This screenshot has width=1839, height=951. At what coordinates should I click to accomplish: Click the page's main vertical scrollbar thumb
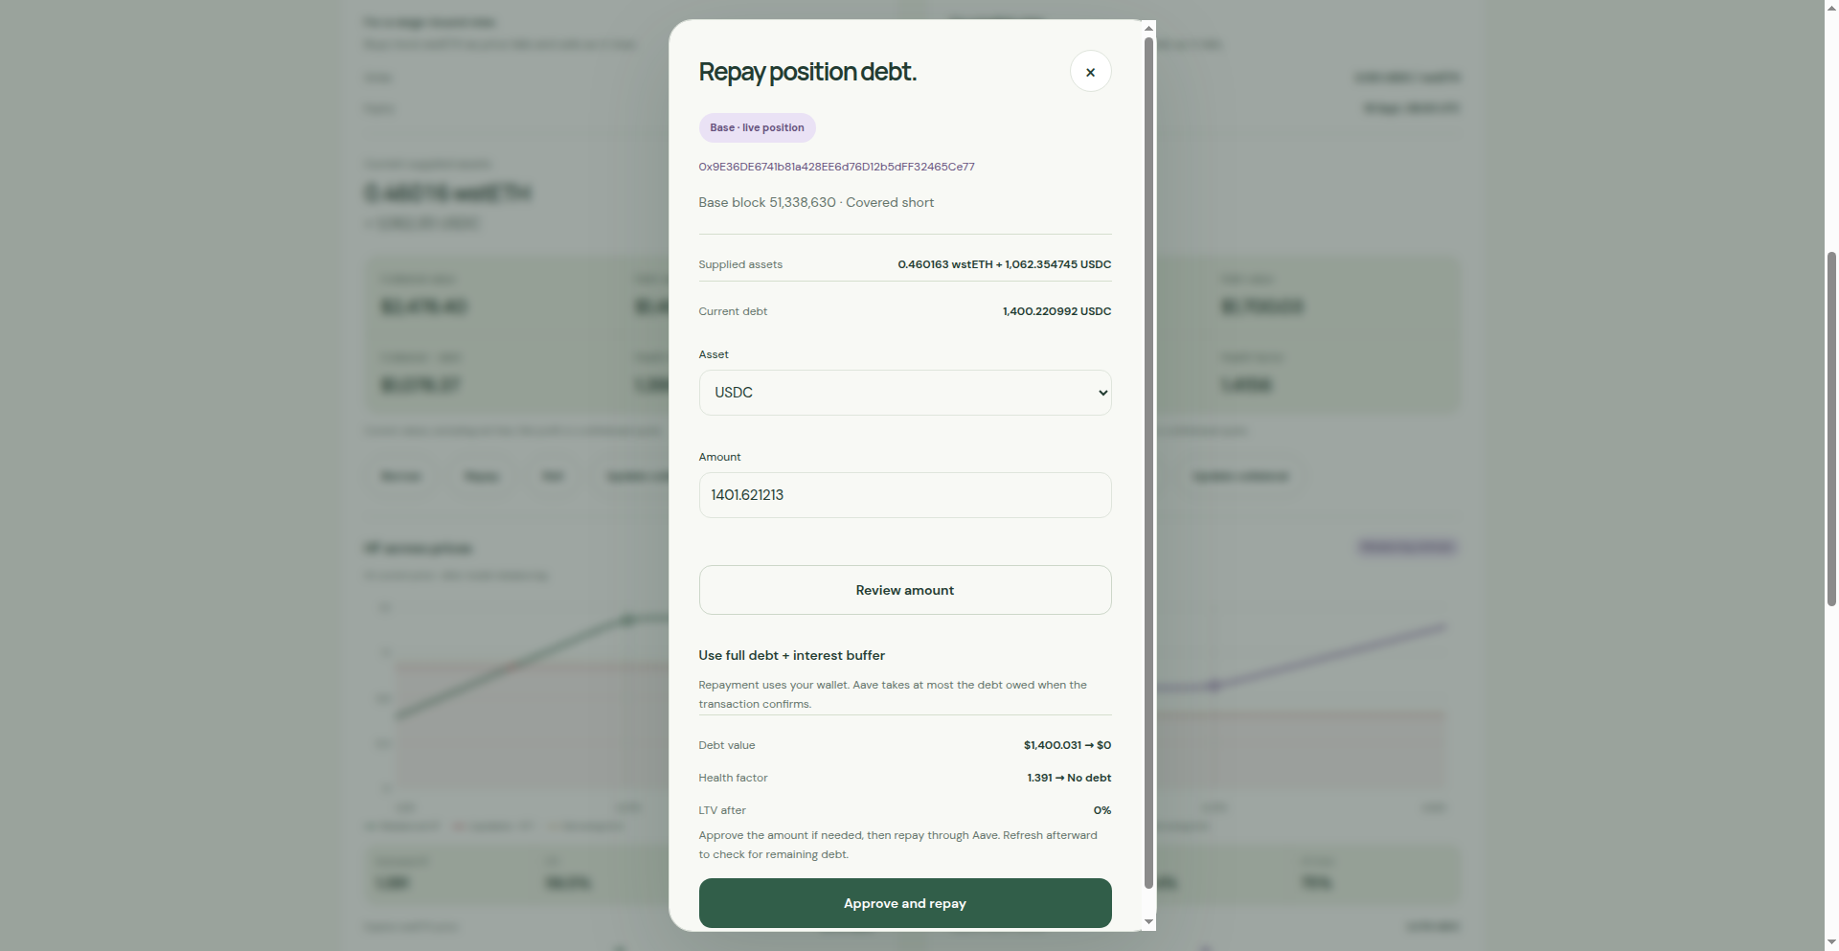(1831, 429)
